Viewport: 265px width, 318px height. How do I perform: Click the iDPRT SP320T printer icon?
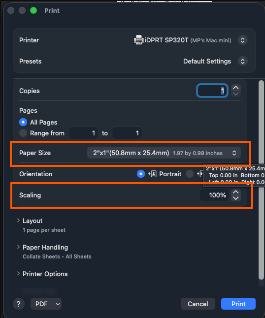tap(139, 40)
